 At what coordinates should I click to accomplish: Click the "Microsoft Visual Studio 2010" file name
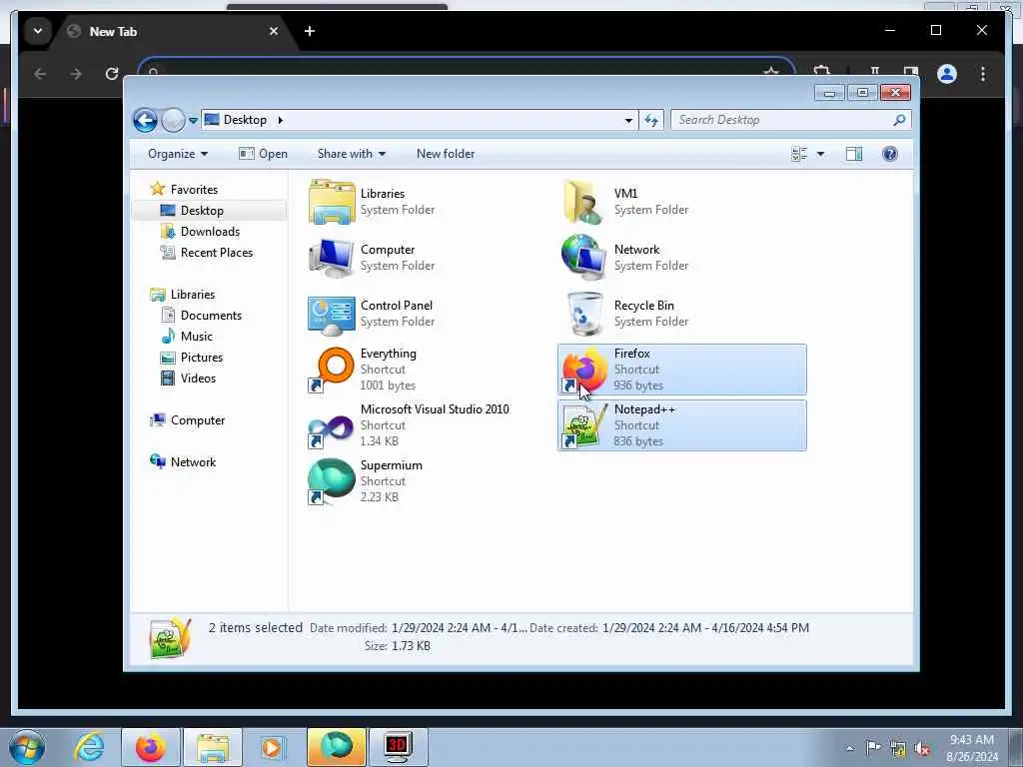tap(435, 409)
